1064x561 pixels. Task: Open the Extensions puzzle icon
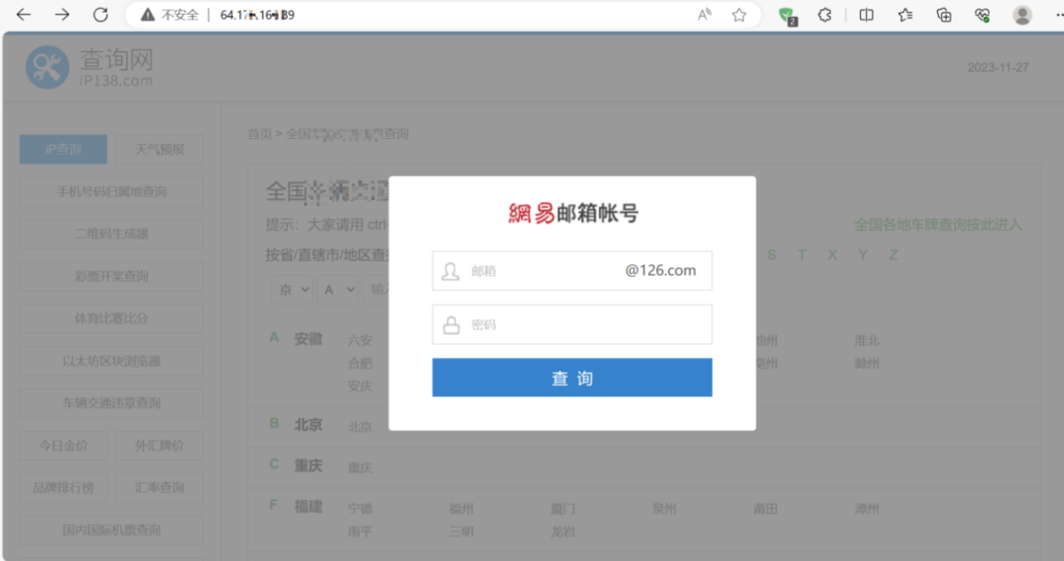[x=825, y=15]
